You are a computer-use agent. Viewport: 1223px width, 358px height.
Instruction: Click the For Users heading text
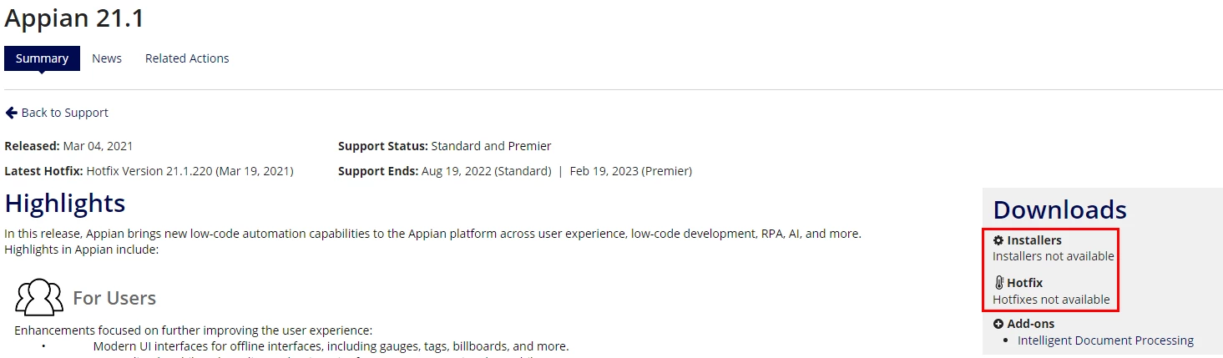114,298
